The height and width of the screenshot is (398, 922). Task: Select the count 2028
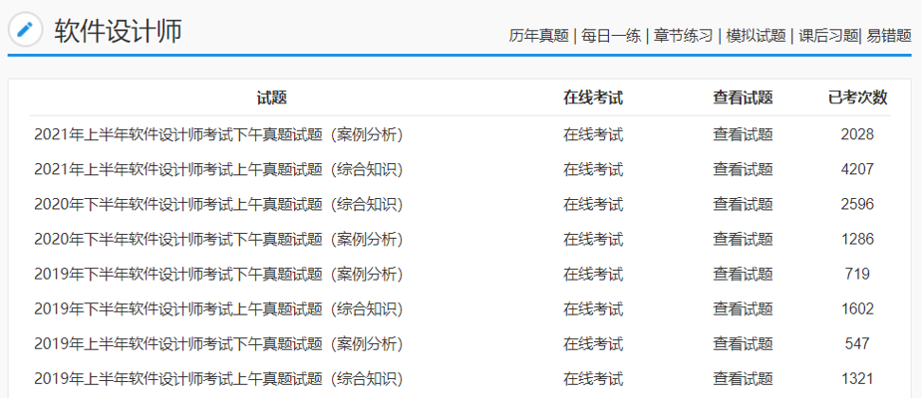[x=857, y=135]
